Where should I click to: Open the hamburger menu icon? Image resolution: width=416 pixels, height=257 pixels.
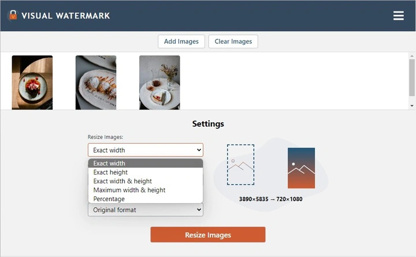[x=399, y=16]
